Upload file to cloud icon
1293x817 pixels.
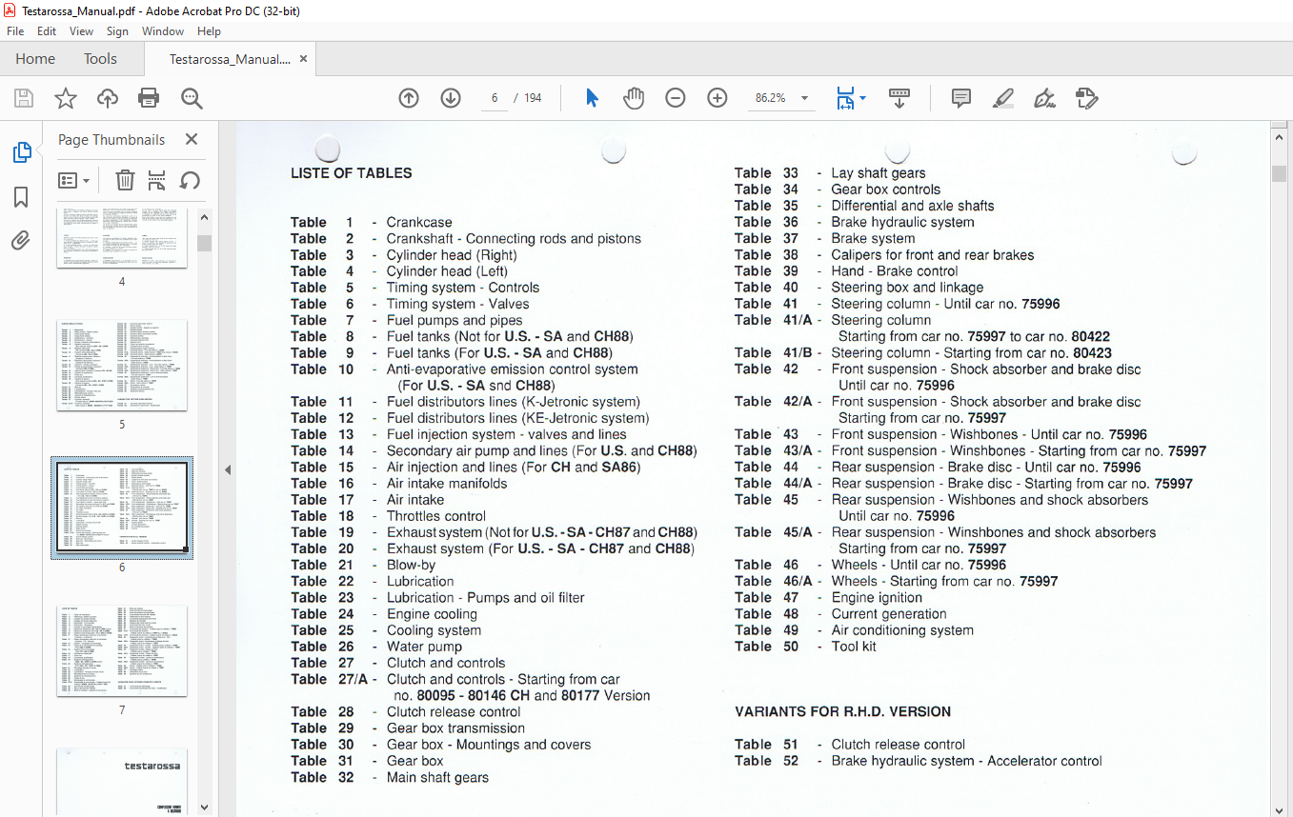108,98
